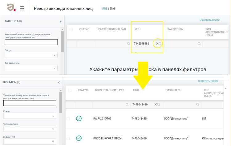Focus accreditation record number field beside results
The width and height of the screenshot is (231, 146).
(x=30, y=103)
